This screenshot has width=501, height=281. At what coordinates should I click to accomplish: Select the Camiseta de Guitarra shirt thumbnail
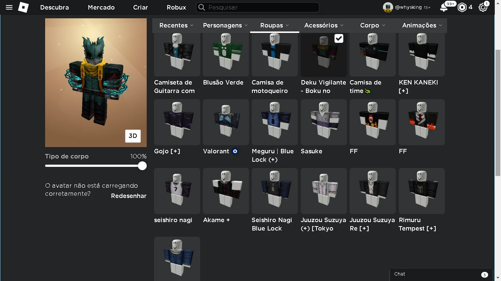pyautogui.click(x=177, y=54)
